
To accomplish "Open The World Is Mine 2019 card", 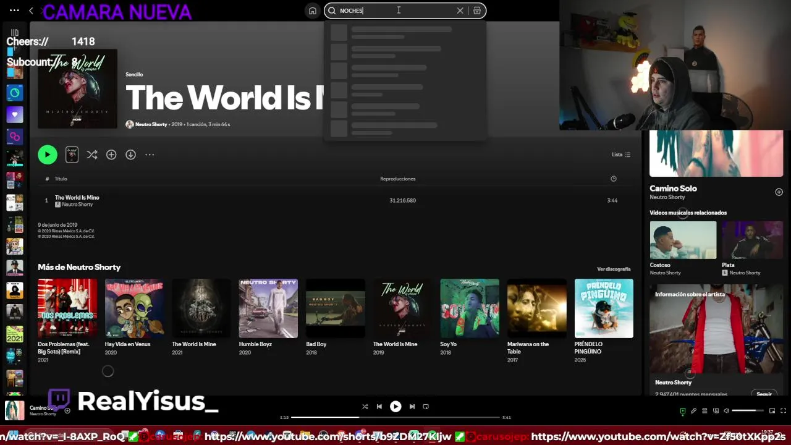I will click(x=402, y=317).
